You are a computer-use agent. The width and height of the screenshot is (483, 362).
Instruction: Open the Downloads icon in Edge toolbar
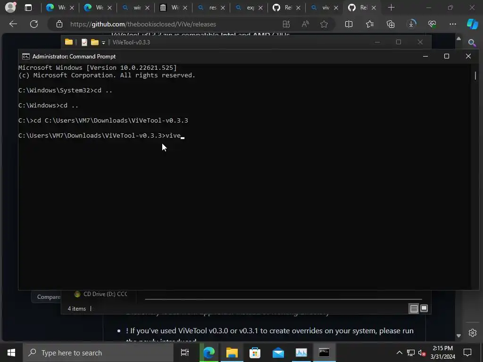(x=411, y=24)
